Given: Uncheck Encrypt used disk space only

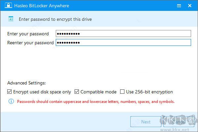Looking at the screenshot, I should coord(9,92).
